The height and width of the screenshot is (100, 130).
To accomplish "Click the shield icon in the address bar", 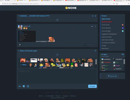I will point(3,4).
